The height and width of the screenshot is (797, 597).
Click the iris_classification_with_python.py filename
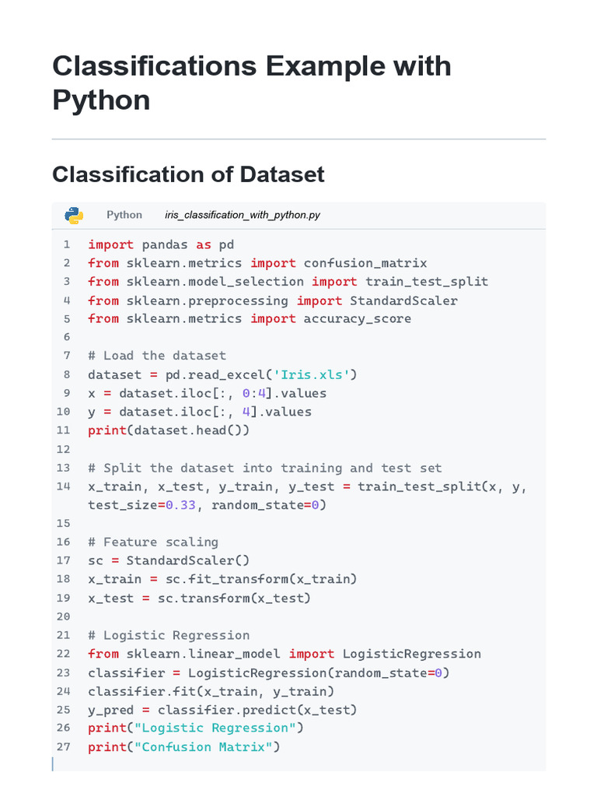pyautogui.click(x=243, y=215)
